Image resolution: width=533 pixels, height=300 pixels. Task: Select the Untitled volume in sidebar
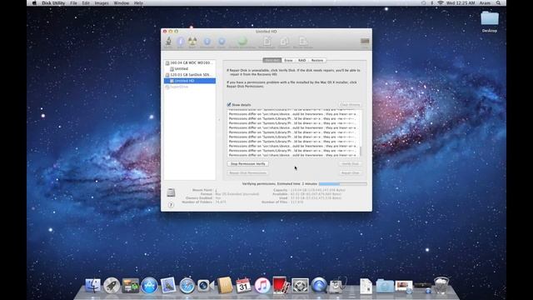pyautogui.click(x=190, y=68)
